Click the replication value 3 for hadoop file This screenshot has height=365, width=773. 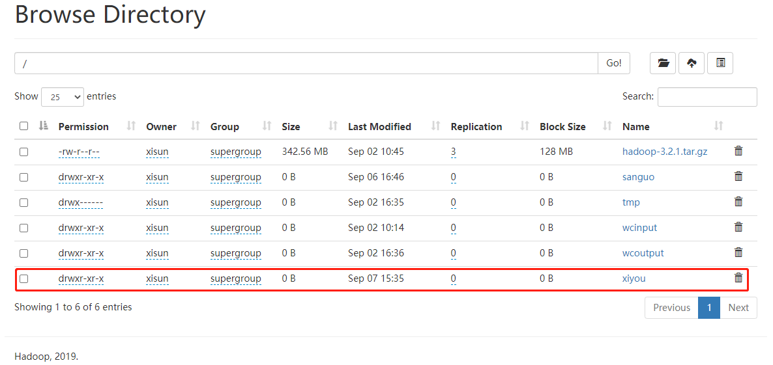pos(453,152)
